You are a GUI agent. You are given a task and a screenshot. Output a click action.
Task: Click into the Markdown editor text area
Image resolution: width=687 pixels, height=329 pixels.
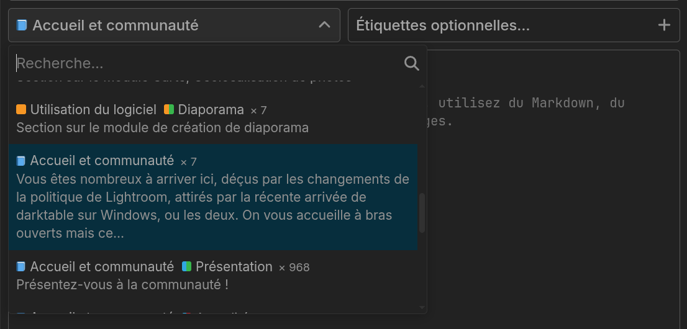[553, 188]
